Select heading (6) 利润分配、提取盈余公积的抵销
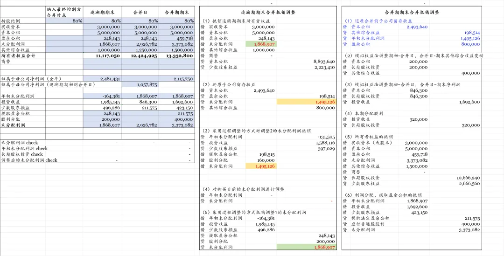This screenshot has width=504, height=256. pos(383,195)
